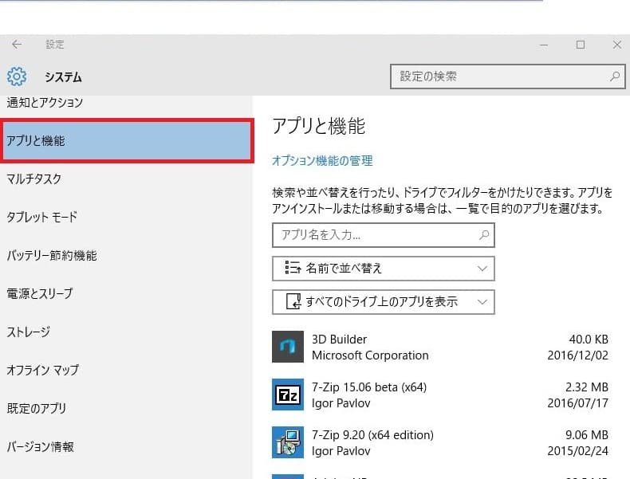The width and height of the screenshot is (630, 479).
Task: Click the 2016/07/17 install date
Action: 578,403
